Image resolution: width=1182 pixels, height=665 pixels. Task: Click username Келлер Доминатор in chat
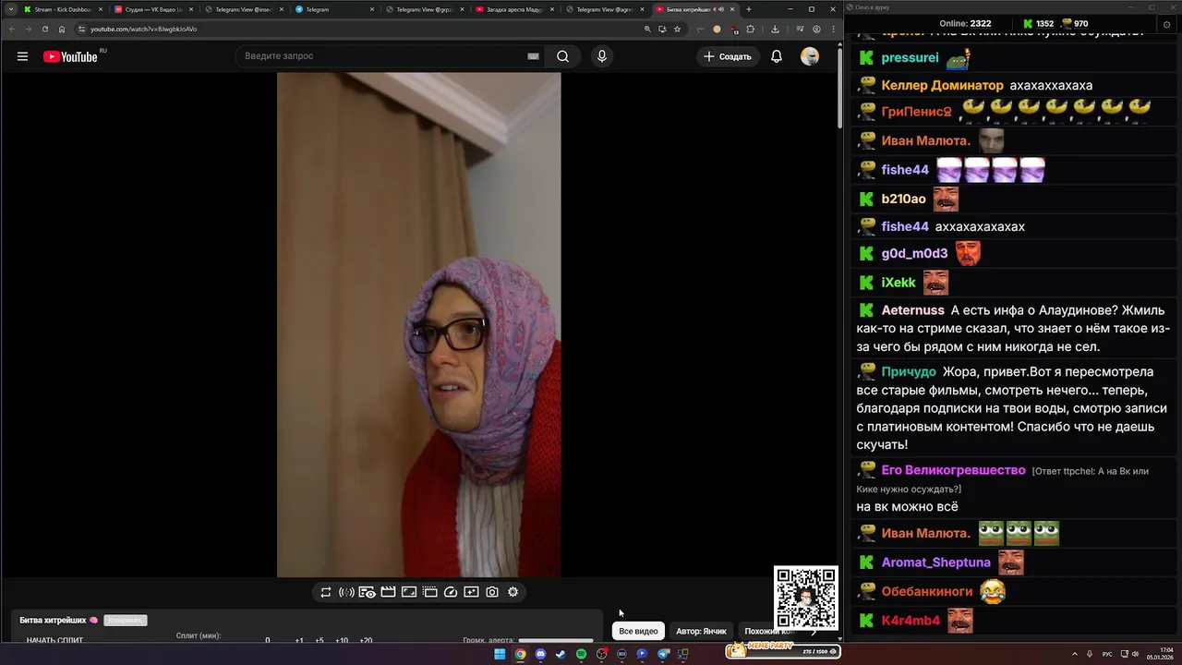pos(940,85)
